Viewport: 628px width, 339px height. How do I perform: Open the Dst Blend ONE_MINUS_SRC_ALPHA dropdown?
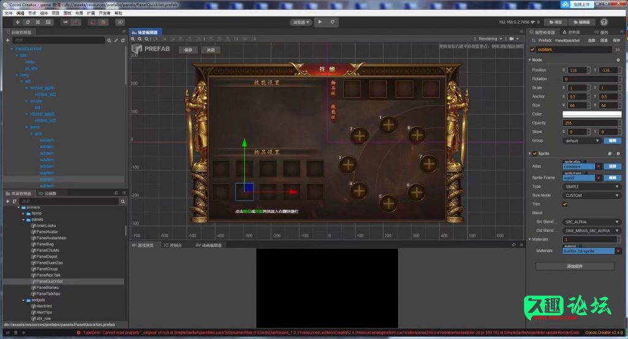(592, 231)
